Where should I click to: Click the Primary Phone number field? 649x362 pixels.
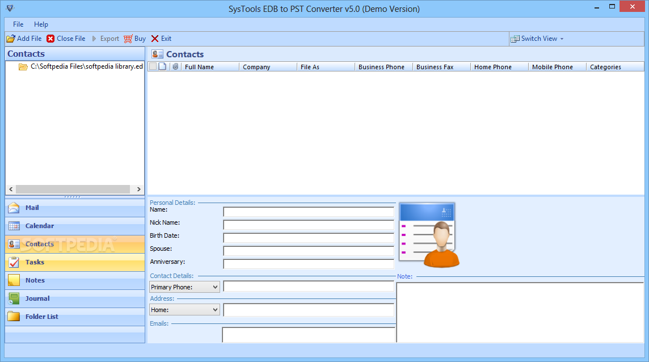click(309, 286)
